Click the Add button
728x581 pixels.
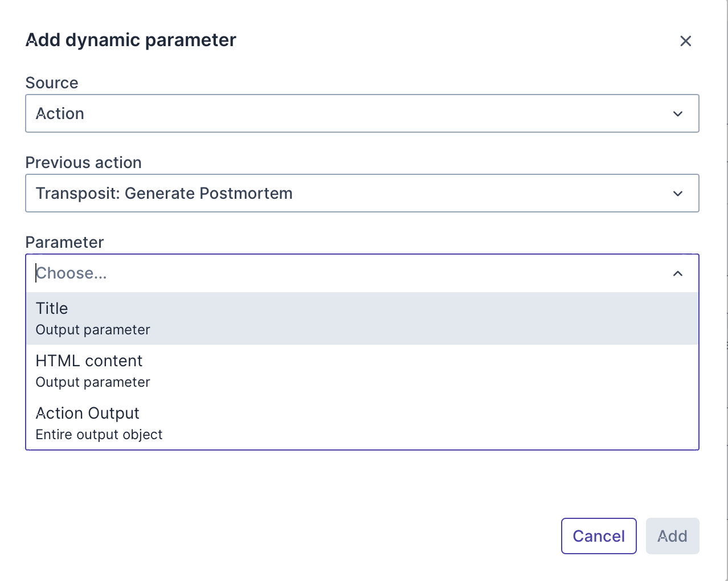[672, 536]
